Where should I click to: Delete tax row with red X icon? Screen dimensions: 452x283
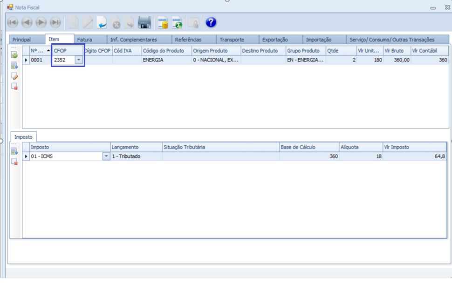[x=14, y=162]
